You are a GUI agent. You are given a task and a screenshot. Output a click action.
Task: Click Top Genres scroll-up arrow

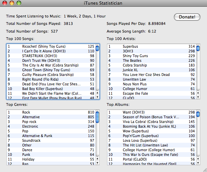[x=97, y=159]
